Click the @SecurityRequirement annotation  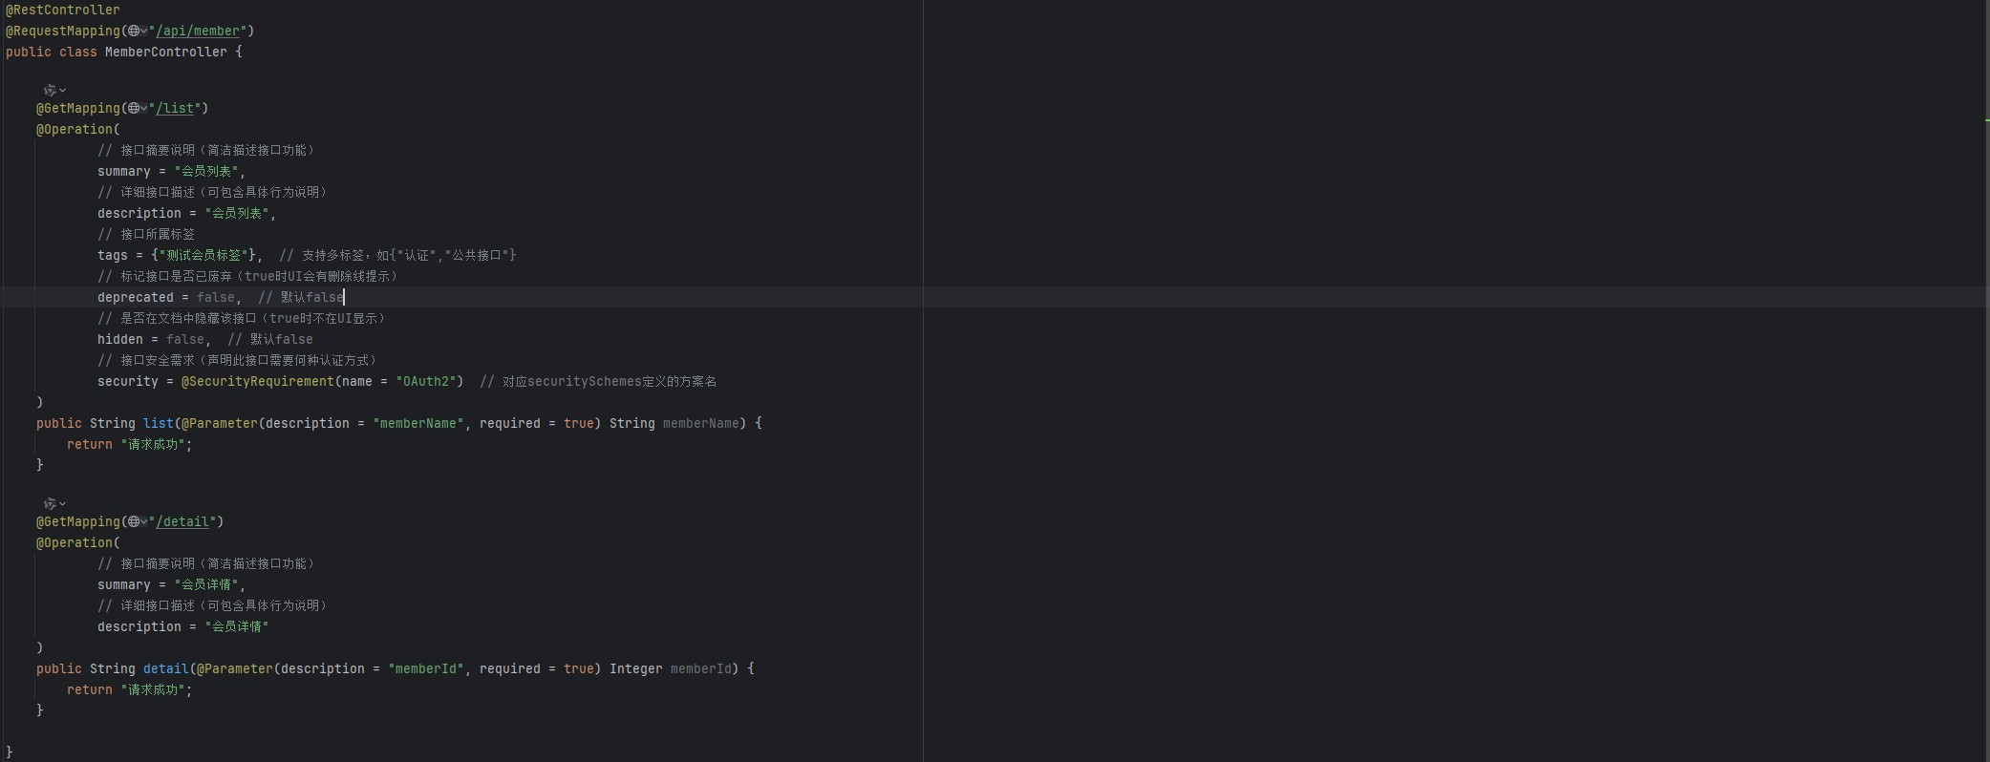pos(258,381)
